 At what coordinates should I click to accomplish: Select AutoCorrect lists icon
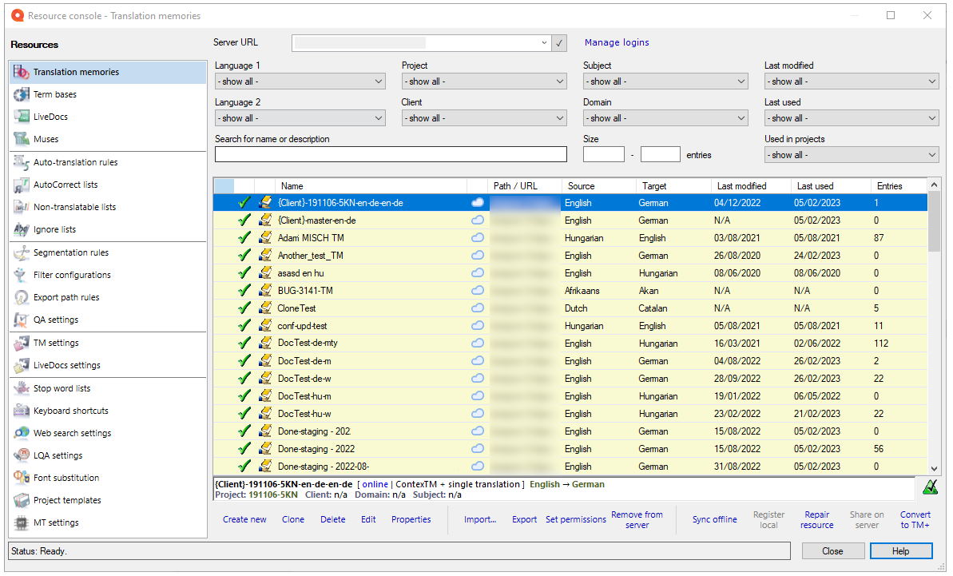click(x=22, y=185)
